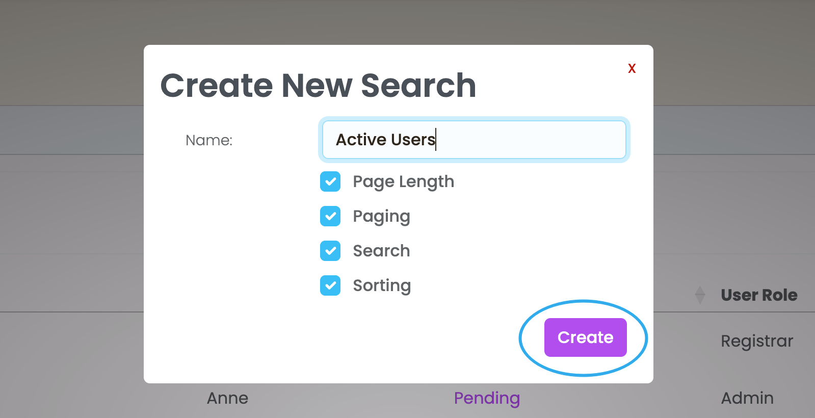The image size is (815, 418).
Task: Click the Create New Search heading
Action: [318, 85]
